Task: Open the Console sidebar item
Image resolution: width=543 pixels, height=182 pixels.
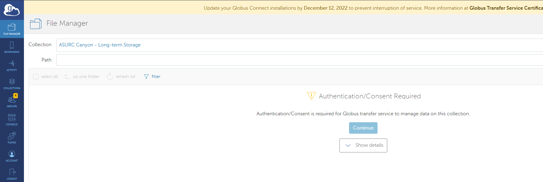Action: [12, 120]
